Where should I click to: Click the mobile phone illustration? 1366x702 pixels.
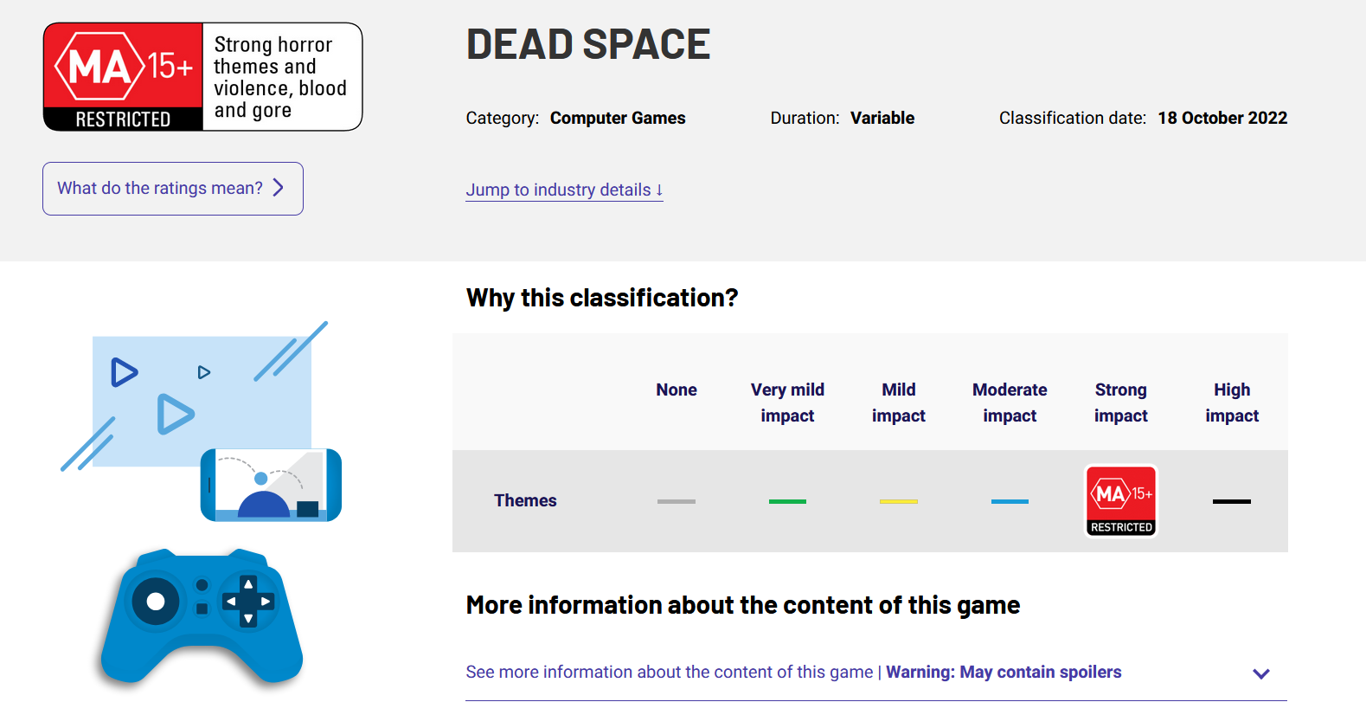pyautogui.click(x=271, y=485)
